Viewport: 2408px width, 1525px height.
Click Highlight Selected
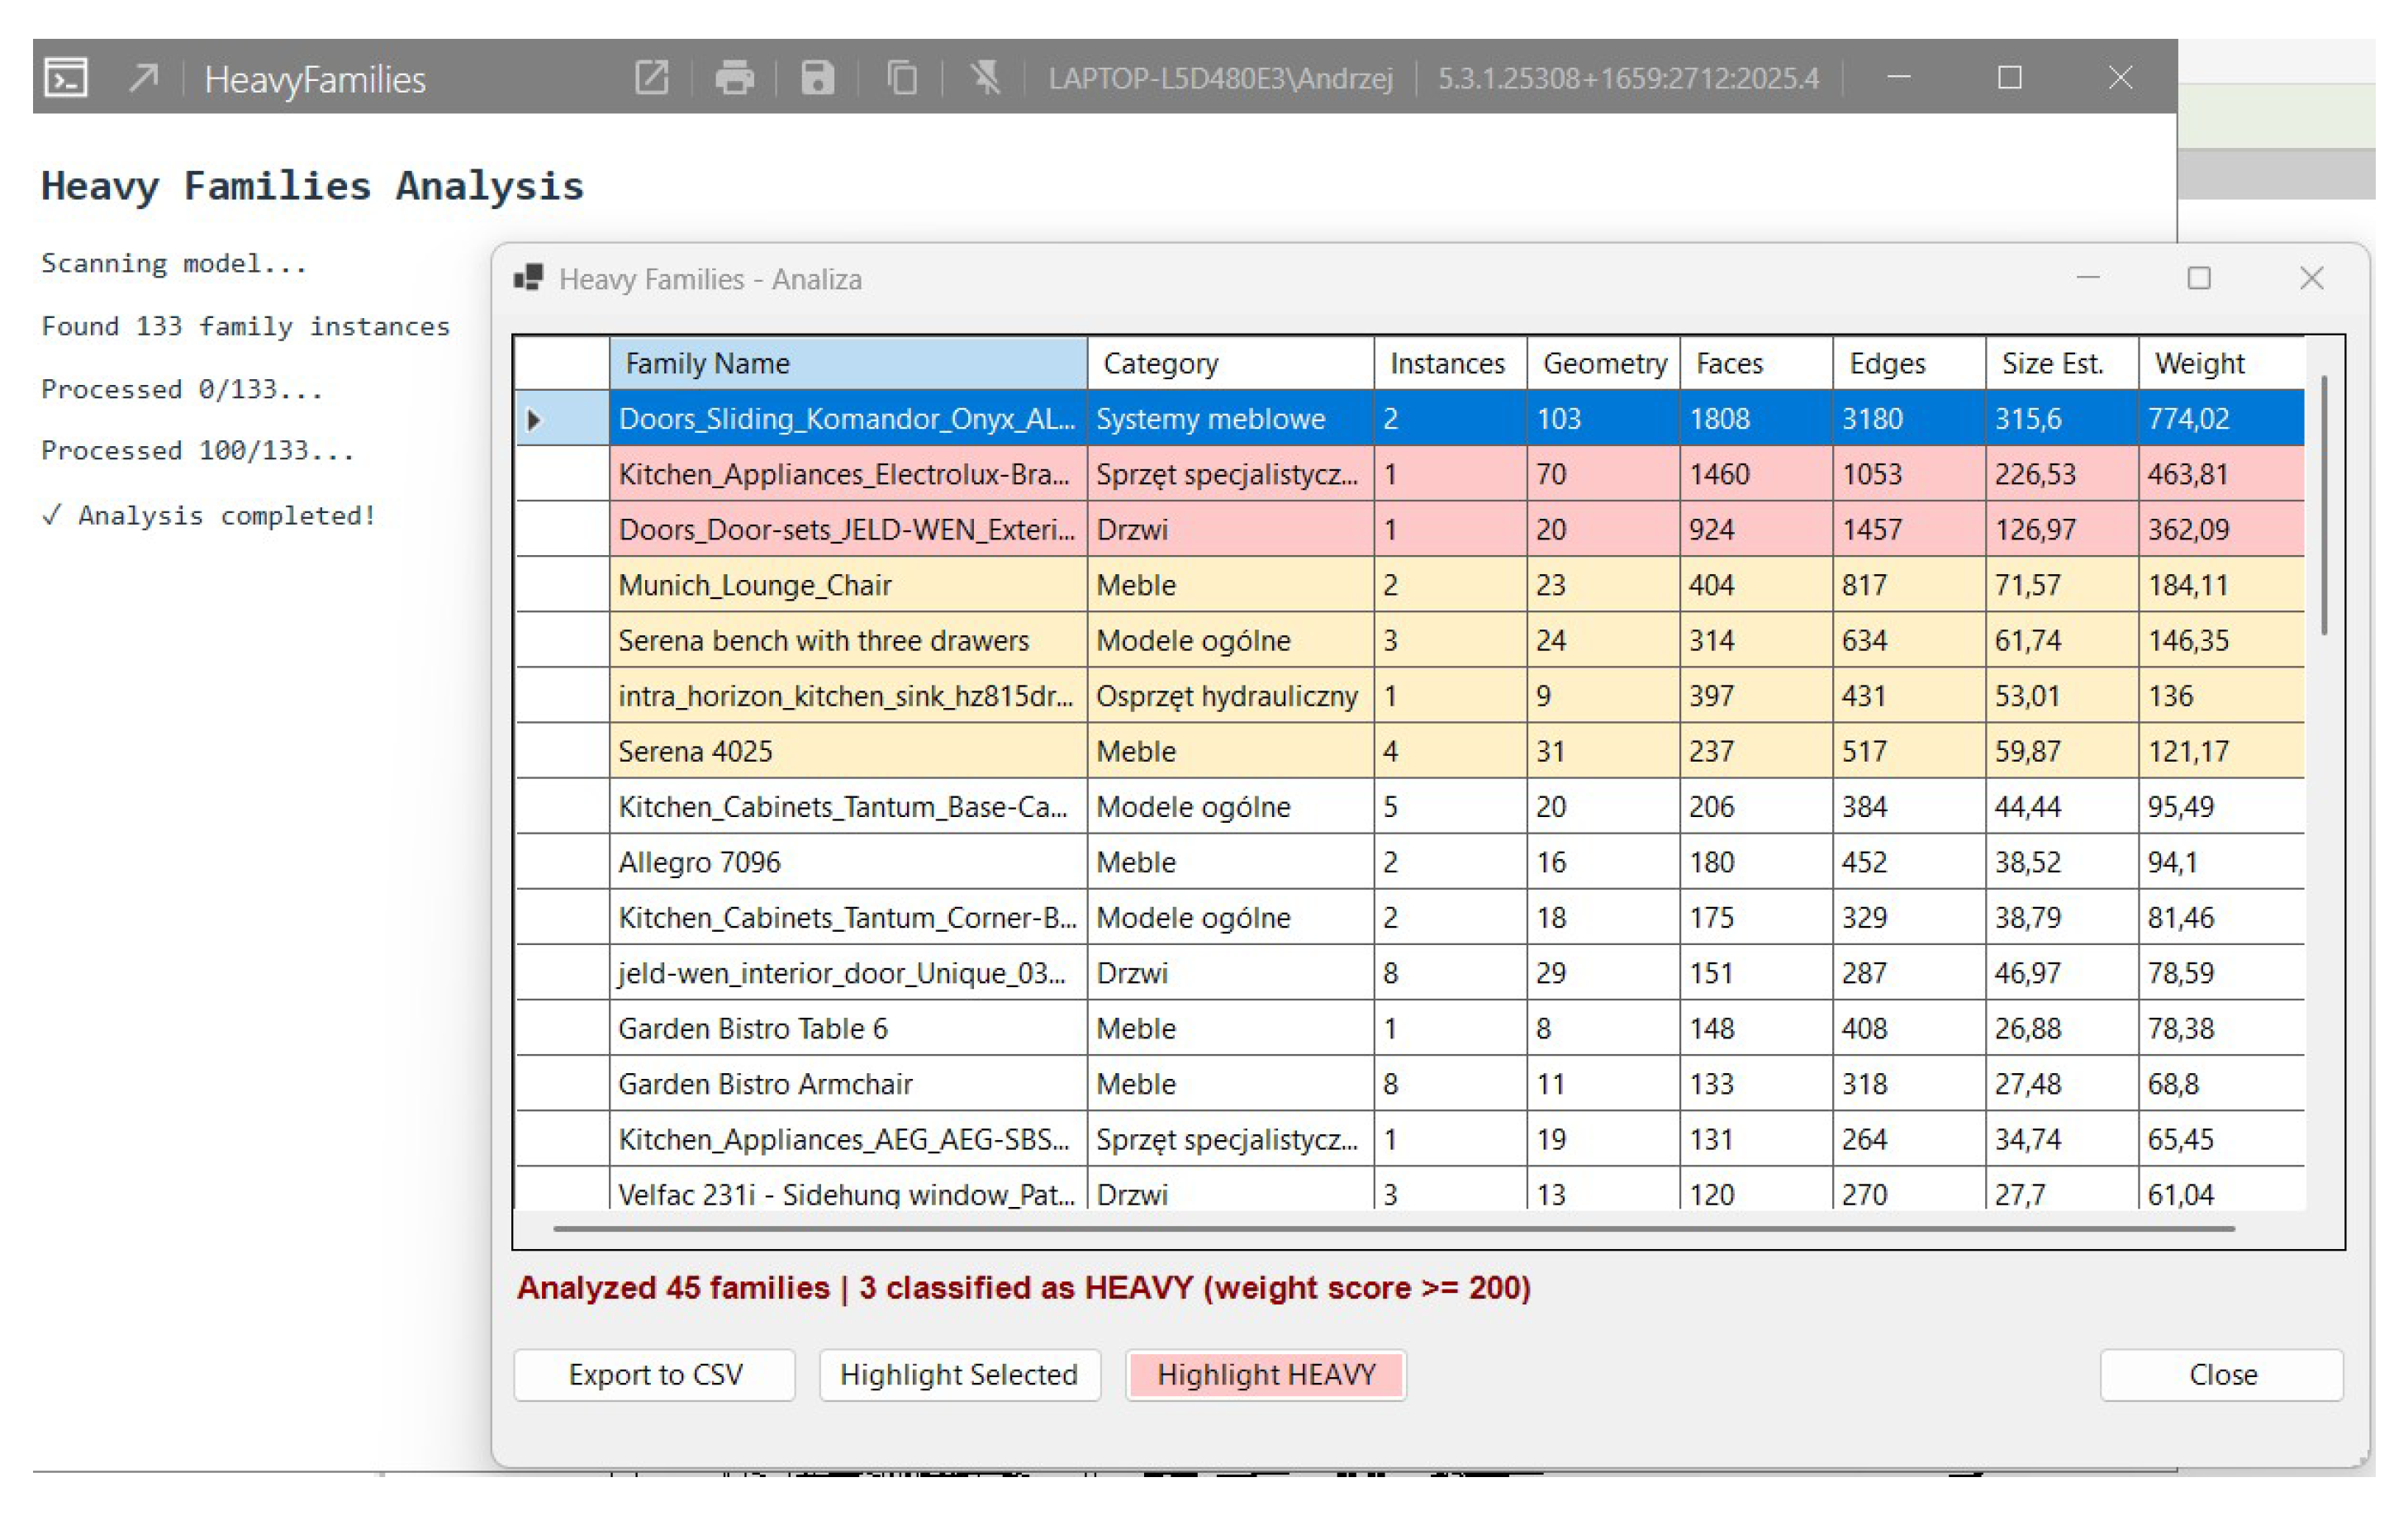[959, 1374]
